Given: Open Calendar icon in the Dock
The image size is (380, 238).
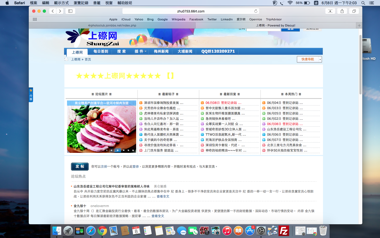Looking at the screenshot, I should pos(136,231).
